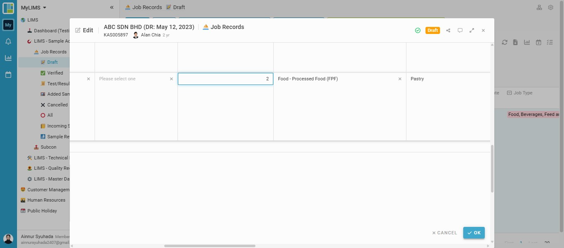Image resolution: width=564 pixels, height=248 pixels.
Task: Click the dialog's vertical scrollbar thumb
Action: 492,169
